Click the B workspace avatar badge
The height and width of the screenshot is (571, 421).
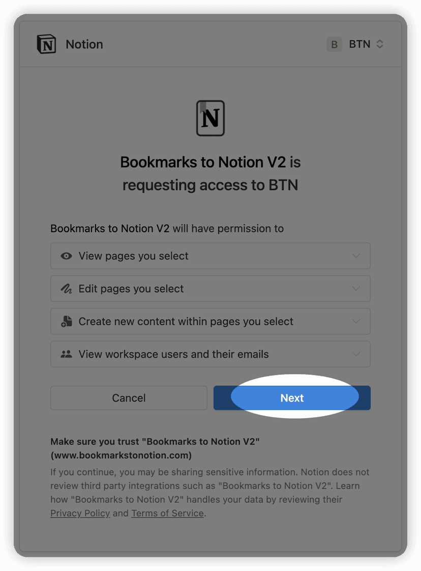[x=334, y=44]
